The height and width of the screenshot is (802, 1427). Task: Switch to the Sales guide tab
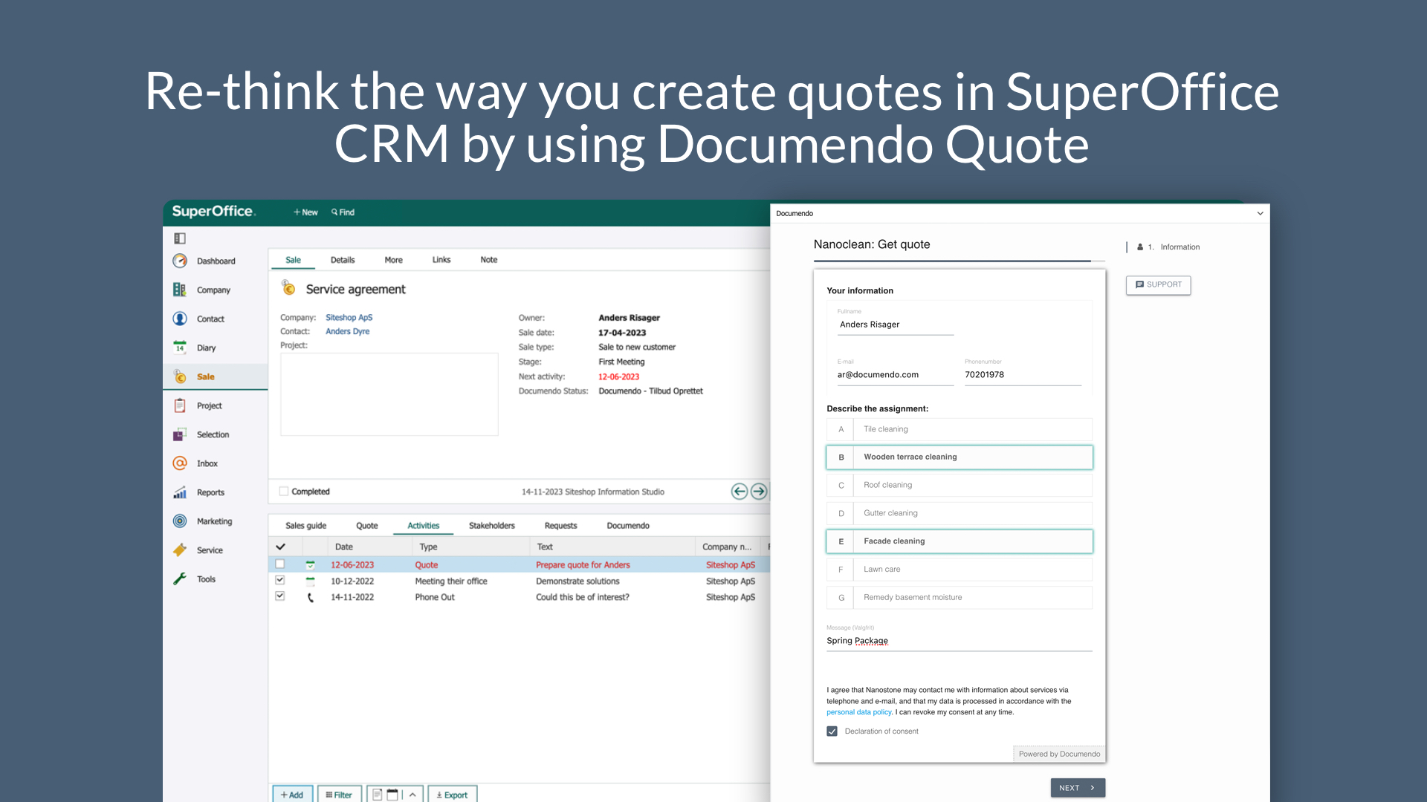click(305, 526)
